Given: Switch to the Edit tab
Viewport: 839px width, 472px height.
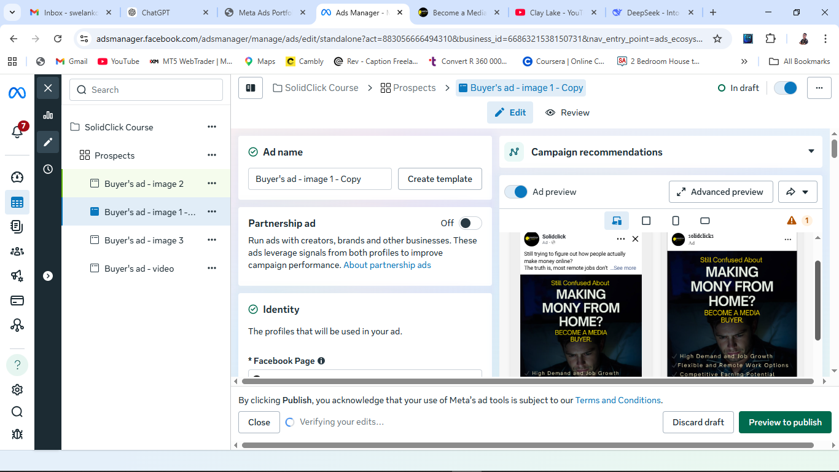Looking at the screenshot, I should pos(510,112).
